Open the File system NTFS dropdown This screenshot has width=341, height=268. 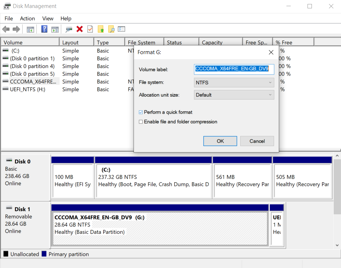[x=234, y=82]
